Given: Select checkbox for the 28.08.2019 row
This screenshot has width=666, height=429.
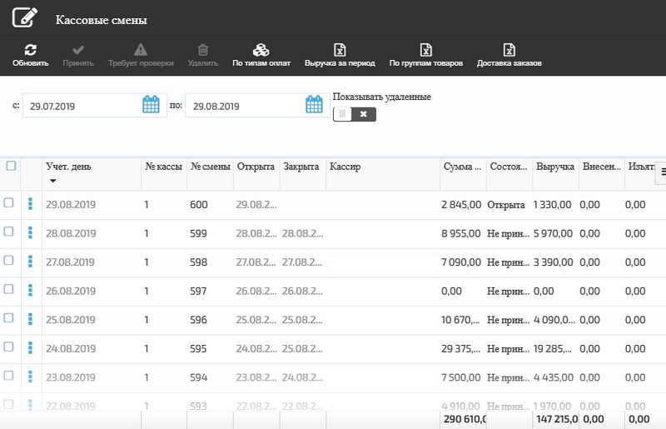Looking at the screenshot, I should (9, 232).
